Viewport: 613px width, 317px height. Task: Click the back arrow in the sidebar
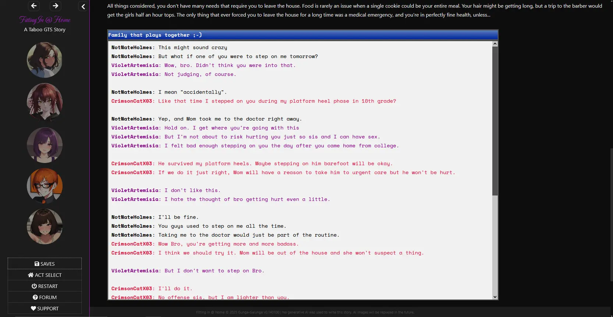tap(34, 6)
